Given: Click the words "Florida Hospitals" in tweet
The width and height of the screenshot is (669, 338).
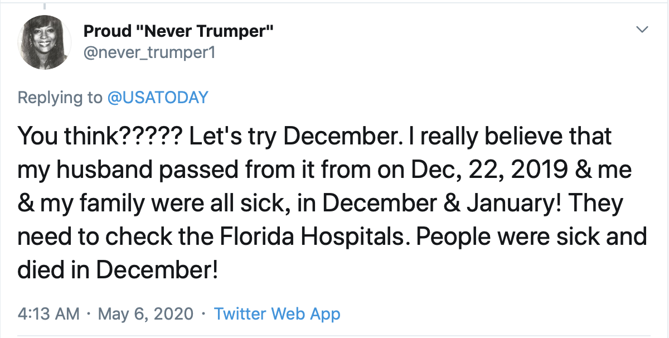Looking at the screenshot, I should pyautogui.click(x=310, y=238).
